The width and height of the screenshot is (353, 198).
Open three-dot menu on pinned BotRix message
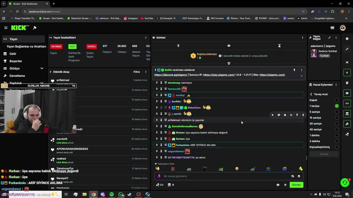tap(301, 70)
